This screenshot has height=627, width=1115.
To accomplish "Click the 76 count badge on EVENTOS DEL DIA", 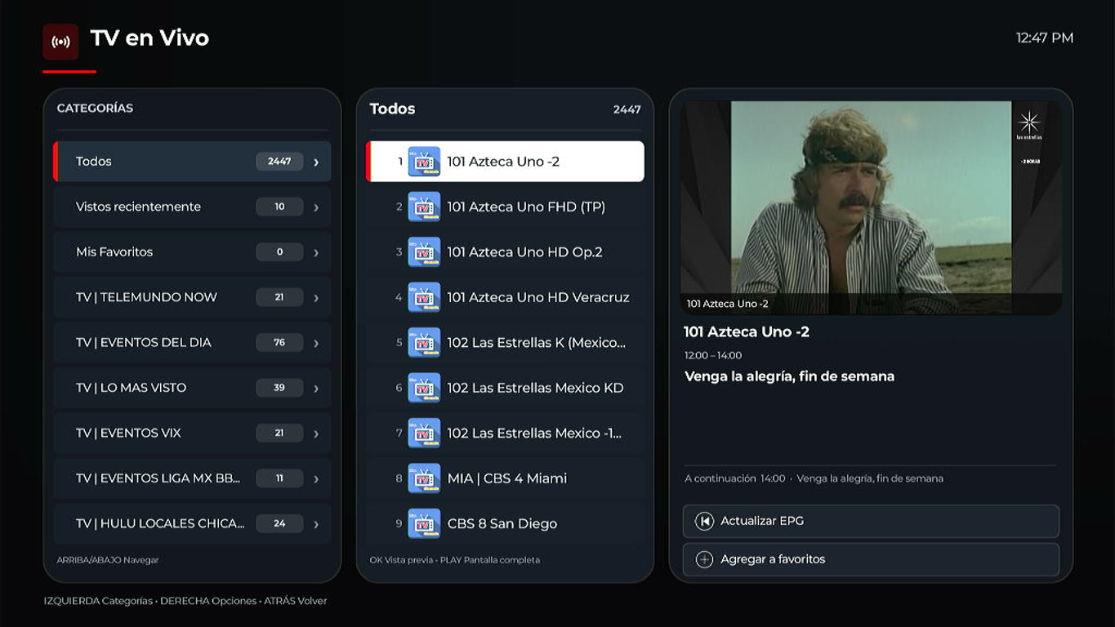I will click(x=279, y=343).
